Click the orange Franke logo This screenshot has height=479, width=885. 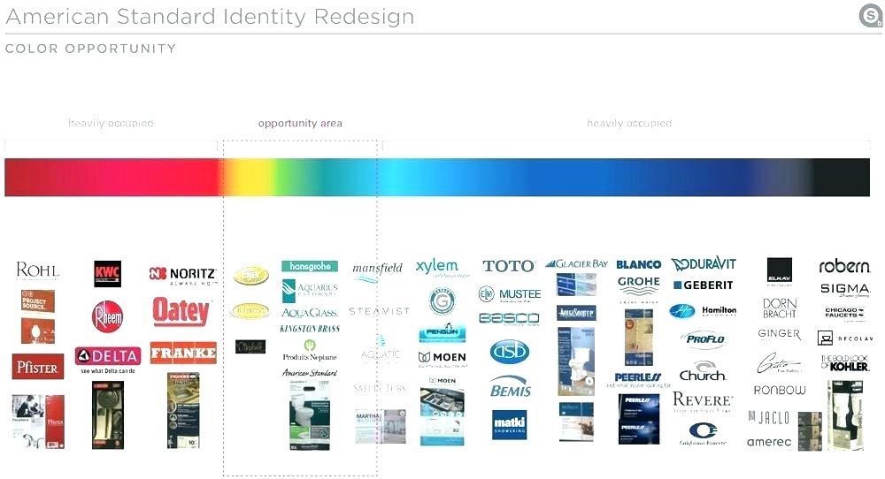click(183, 353)
